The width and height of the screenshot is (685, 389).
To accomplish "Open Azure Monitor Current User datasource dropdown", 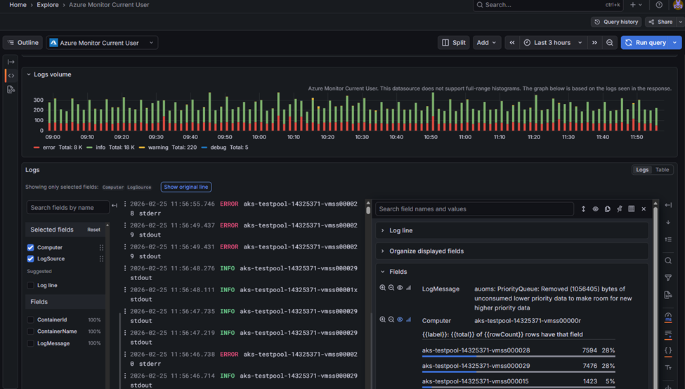I will pyautogui.click(x=102, y=43).
